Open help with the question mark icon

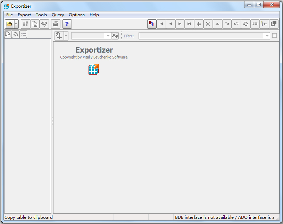[x=67, y=24]
